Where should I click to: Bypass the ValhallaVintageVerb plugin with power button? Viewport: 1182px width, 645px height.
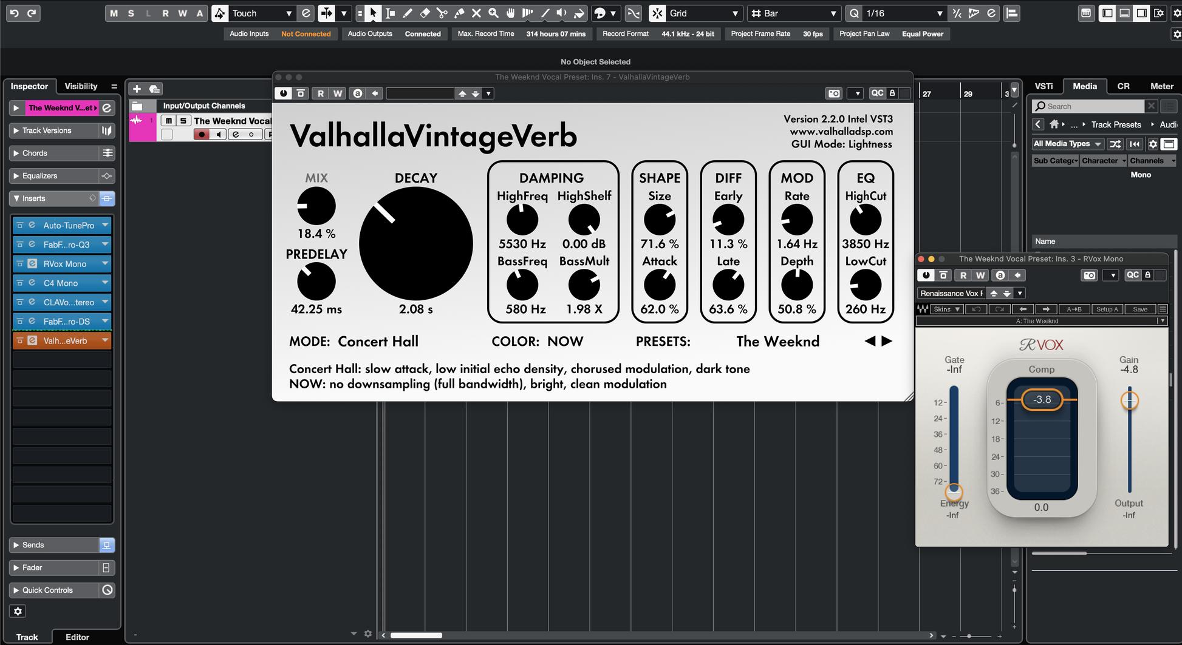pos(283,93)
